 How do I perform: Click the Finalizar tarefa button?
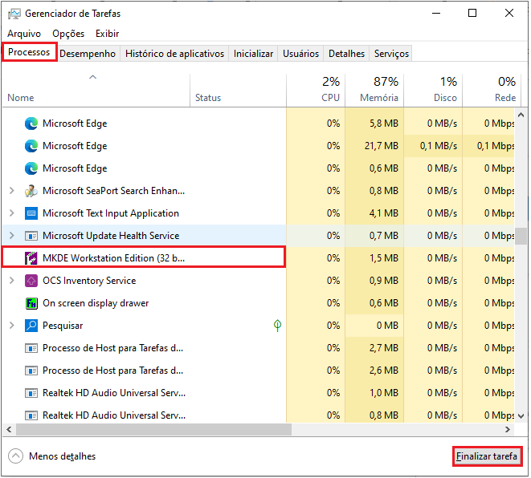[x=487, y=456]
